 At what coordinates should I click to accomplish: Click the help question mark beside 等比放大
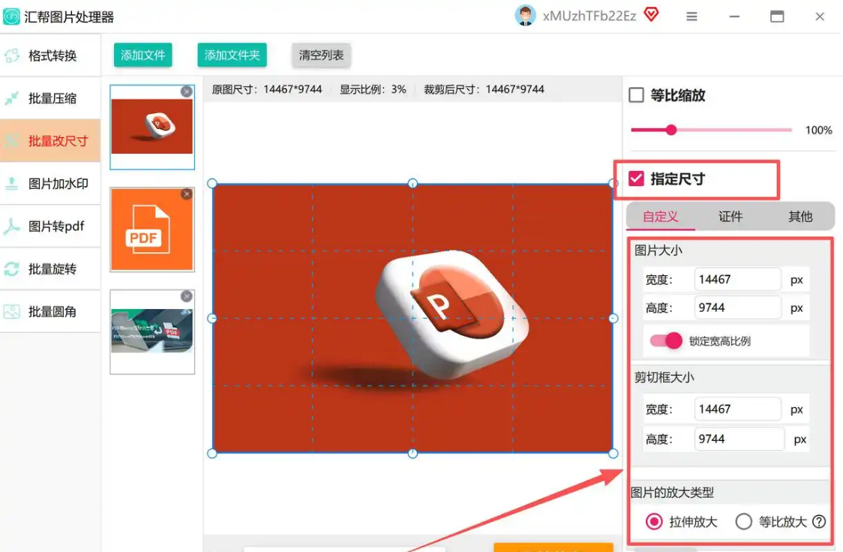click(819, 521)
